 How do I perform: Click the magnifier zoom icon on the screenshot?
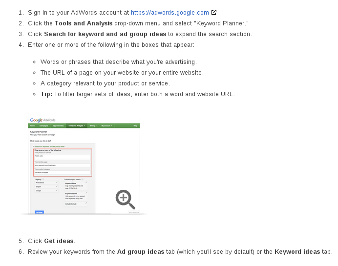[x=125, y=200]
